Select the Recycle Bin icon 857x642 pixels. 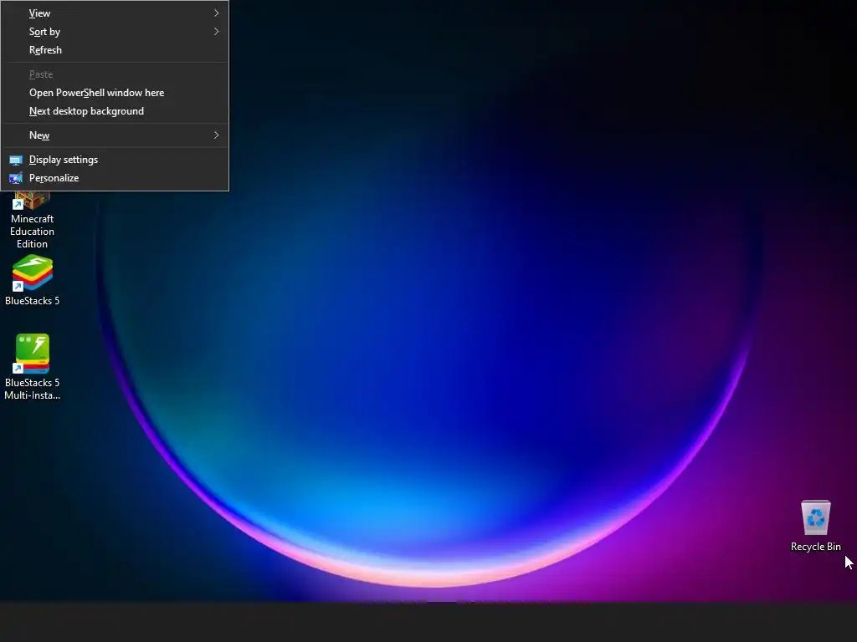(816, 518)
